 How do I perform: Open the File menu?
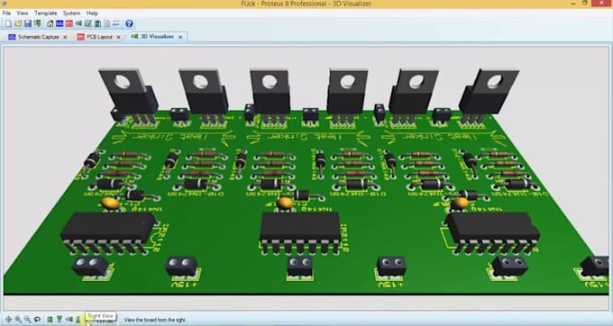tap(6, 13)
